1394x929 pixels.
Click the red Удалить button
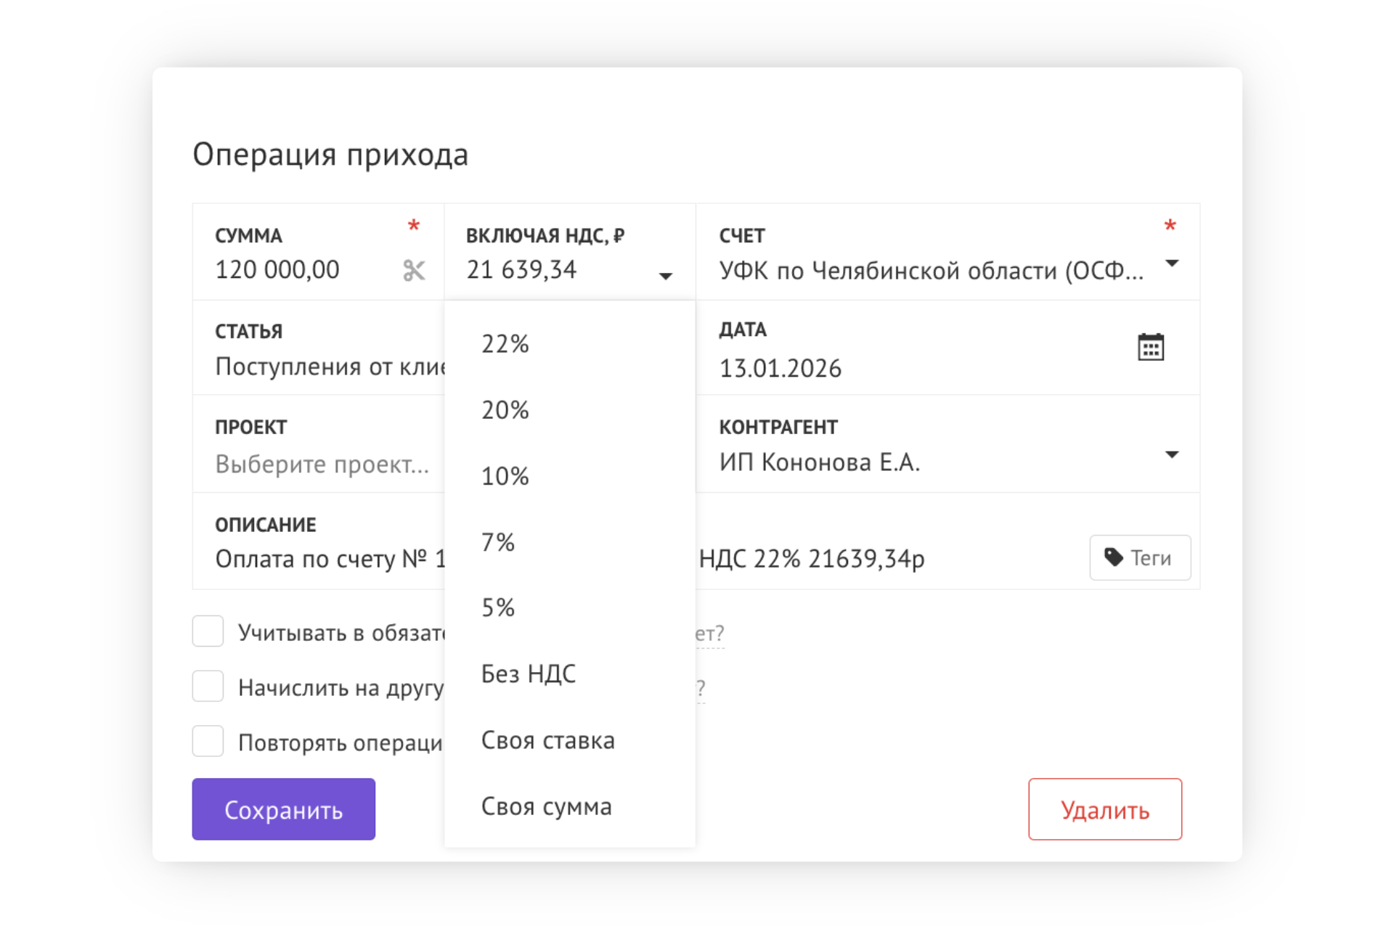pos(1104,809)
